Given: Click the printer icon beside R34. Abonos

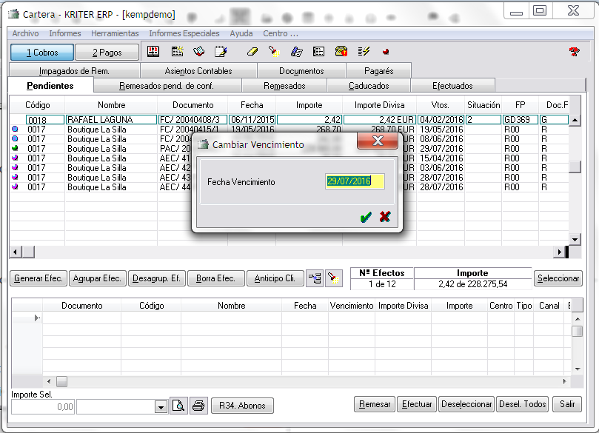Looking at the screenshot, I should tap(198, 406).
